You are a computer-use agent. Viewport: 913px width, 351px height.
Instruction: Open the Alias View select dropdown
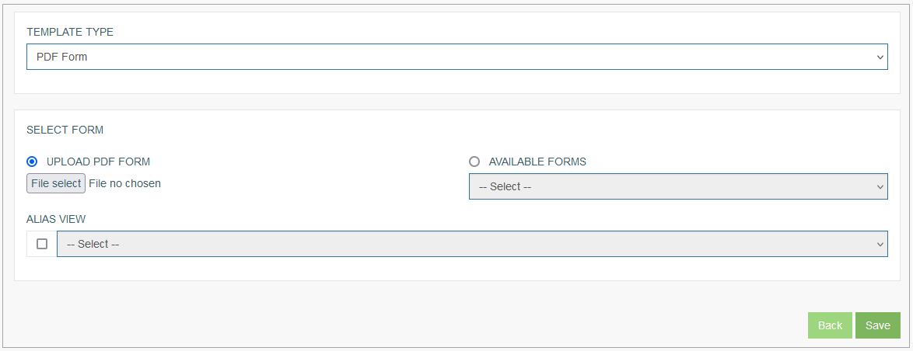[472, 244]
